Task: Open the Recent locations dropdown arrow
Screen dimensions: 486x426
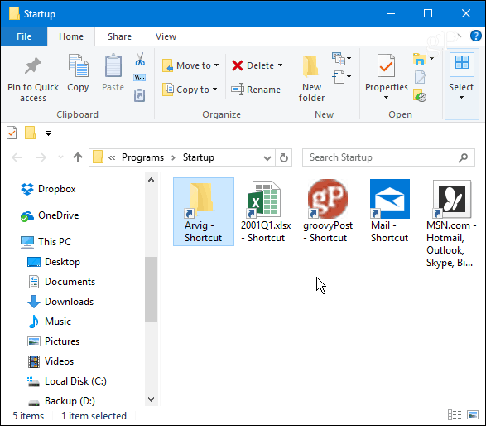Action: click(x=60, y=157)
